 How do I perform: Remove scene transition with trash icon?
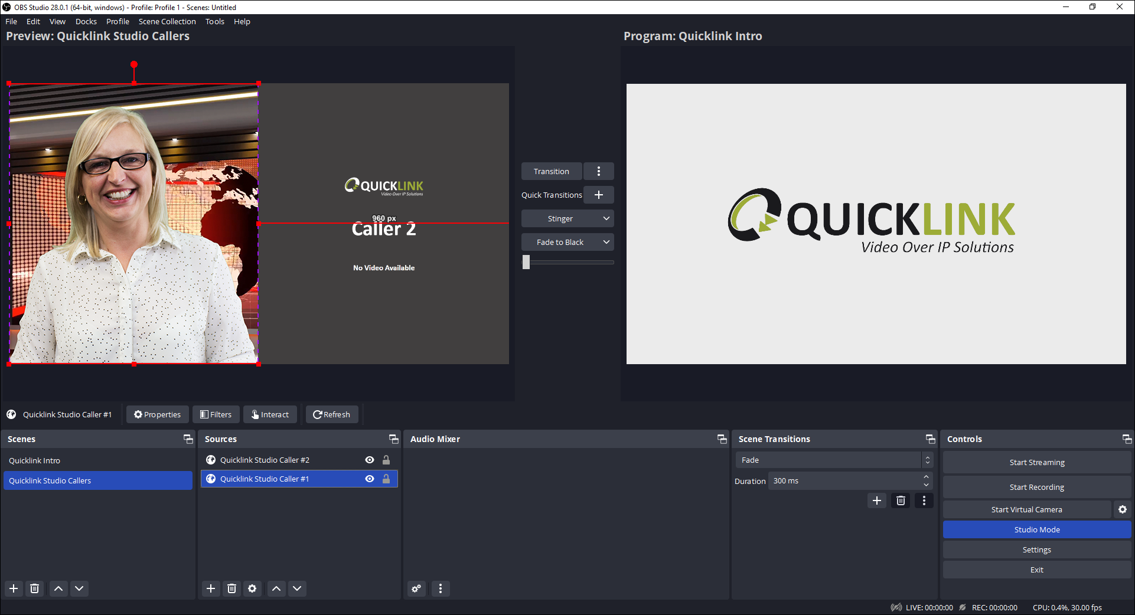[901, 500]
